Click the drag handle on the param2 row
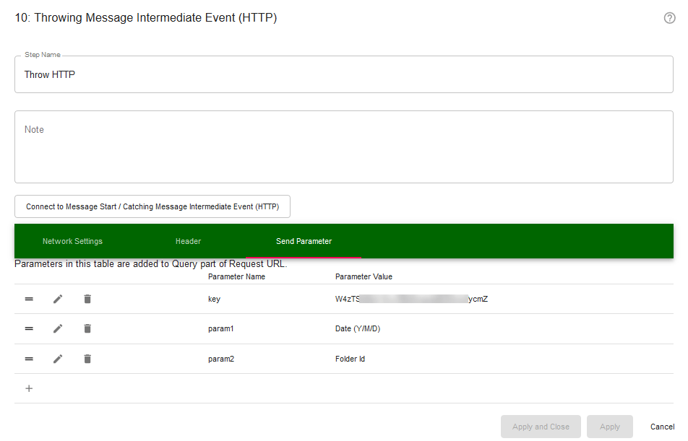 pos(29,359)
